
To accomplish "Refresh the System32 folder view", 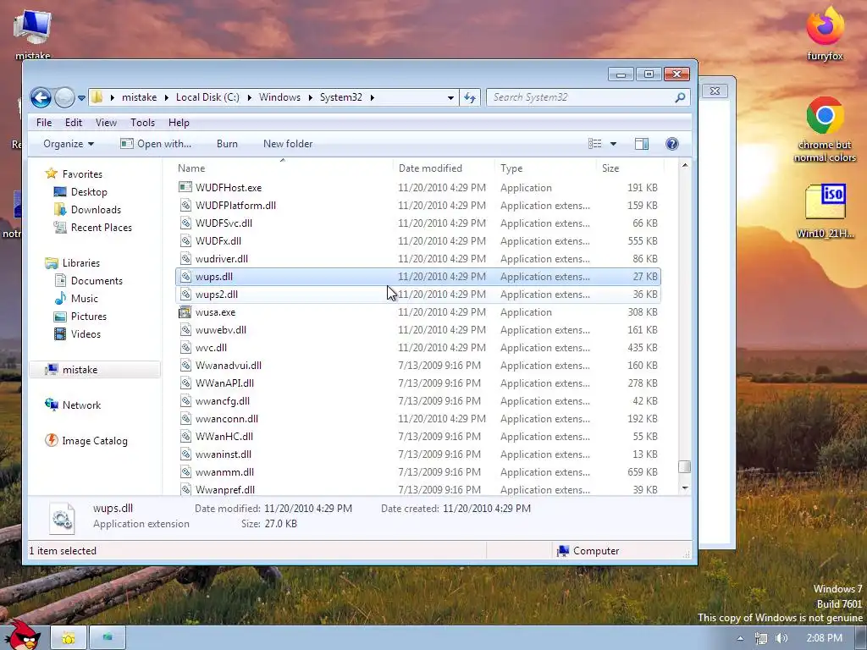I will [x=470, y=98].
